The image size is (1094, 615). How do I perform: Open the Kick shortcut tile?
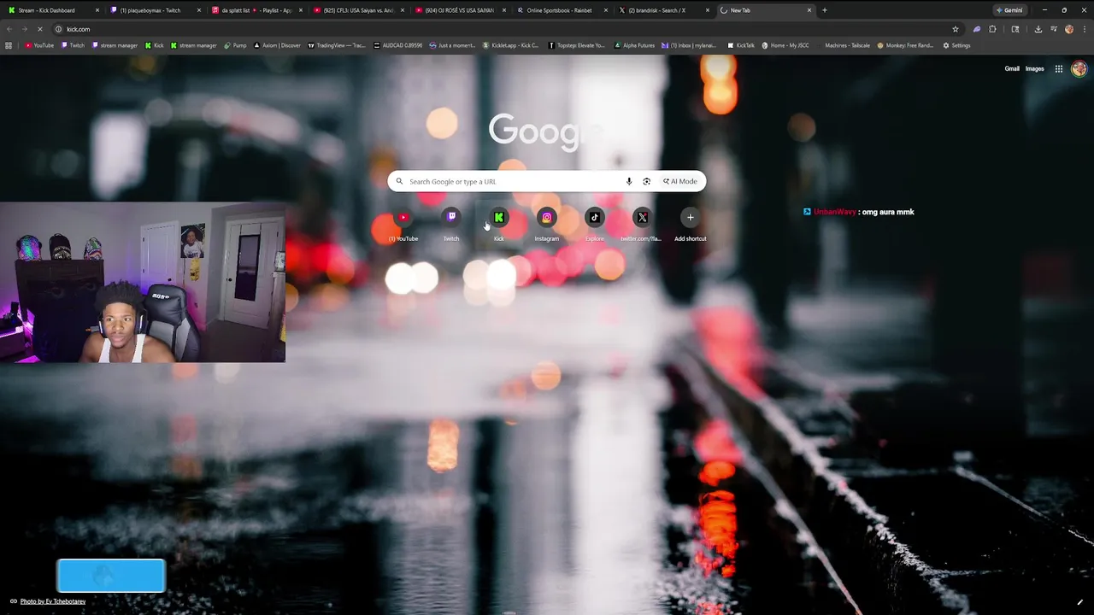(499, 225)
